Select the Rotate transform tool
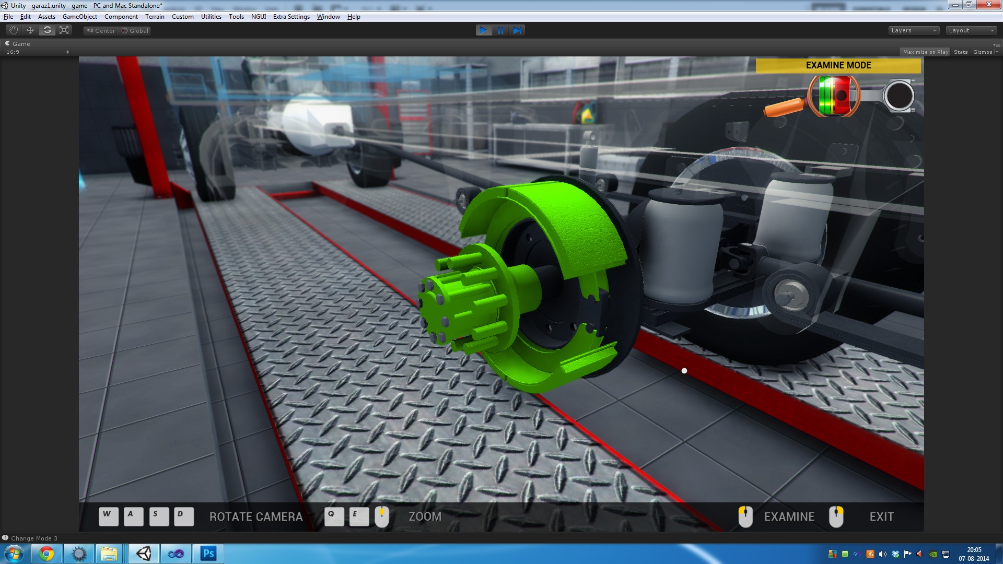 (47, 30)
